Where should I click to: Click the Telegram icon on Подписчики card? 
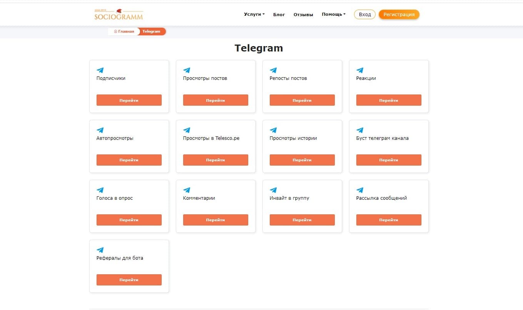point(100,70)
